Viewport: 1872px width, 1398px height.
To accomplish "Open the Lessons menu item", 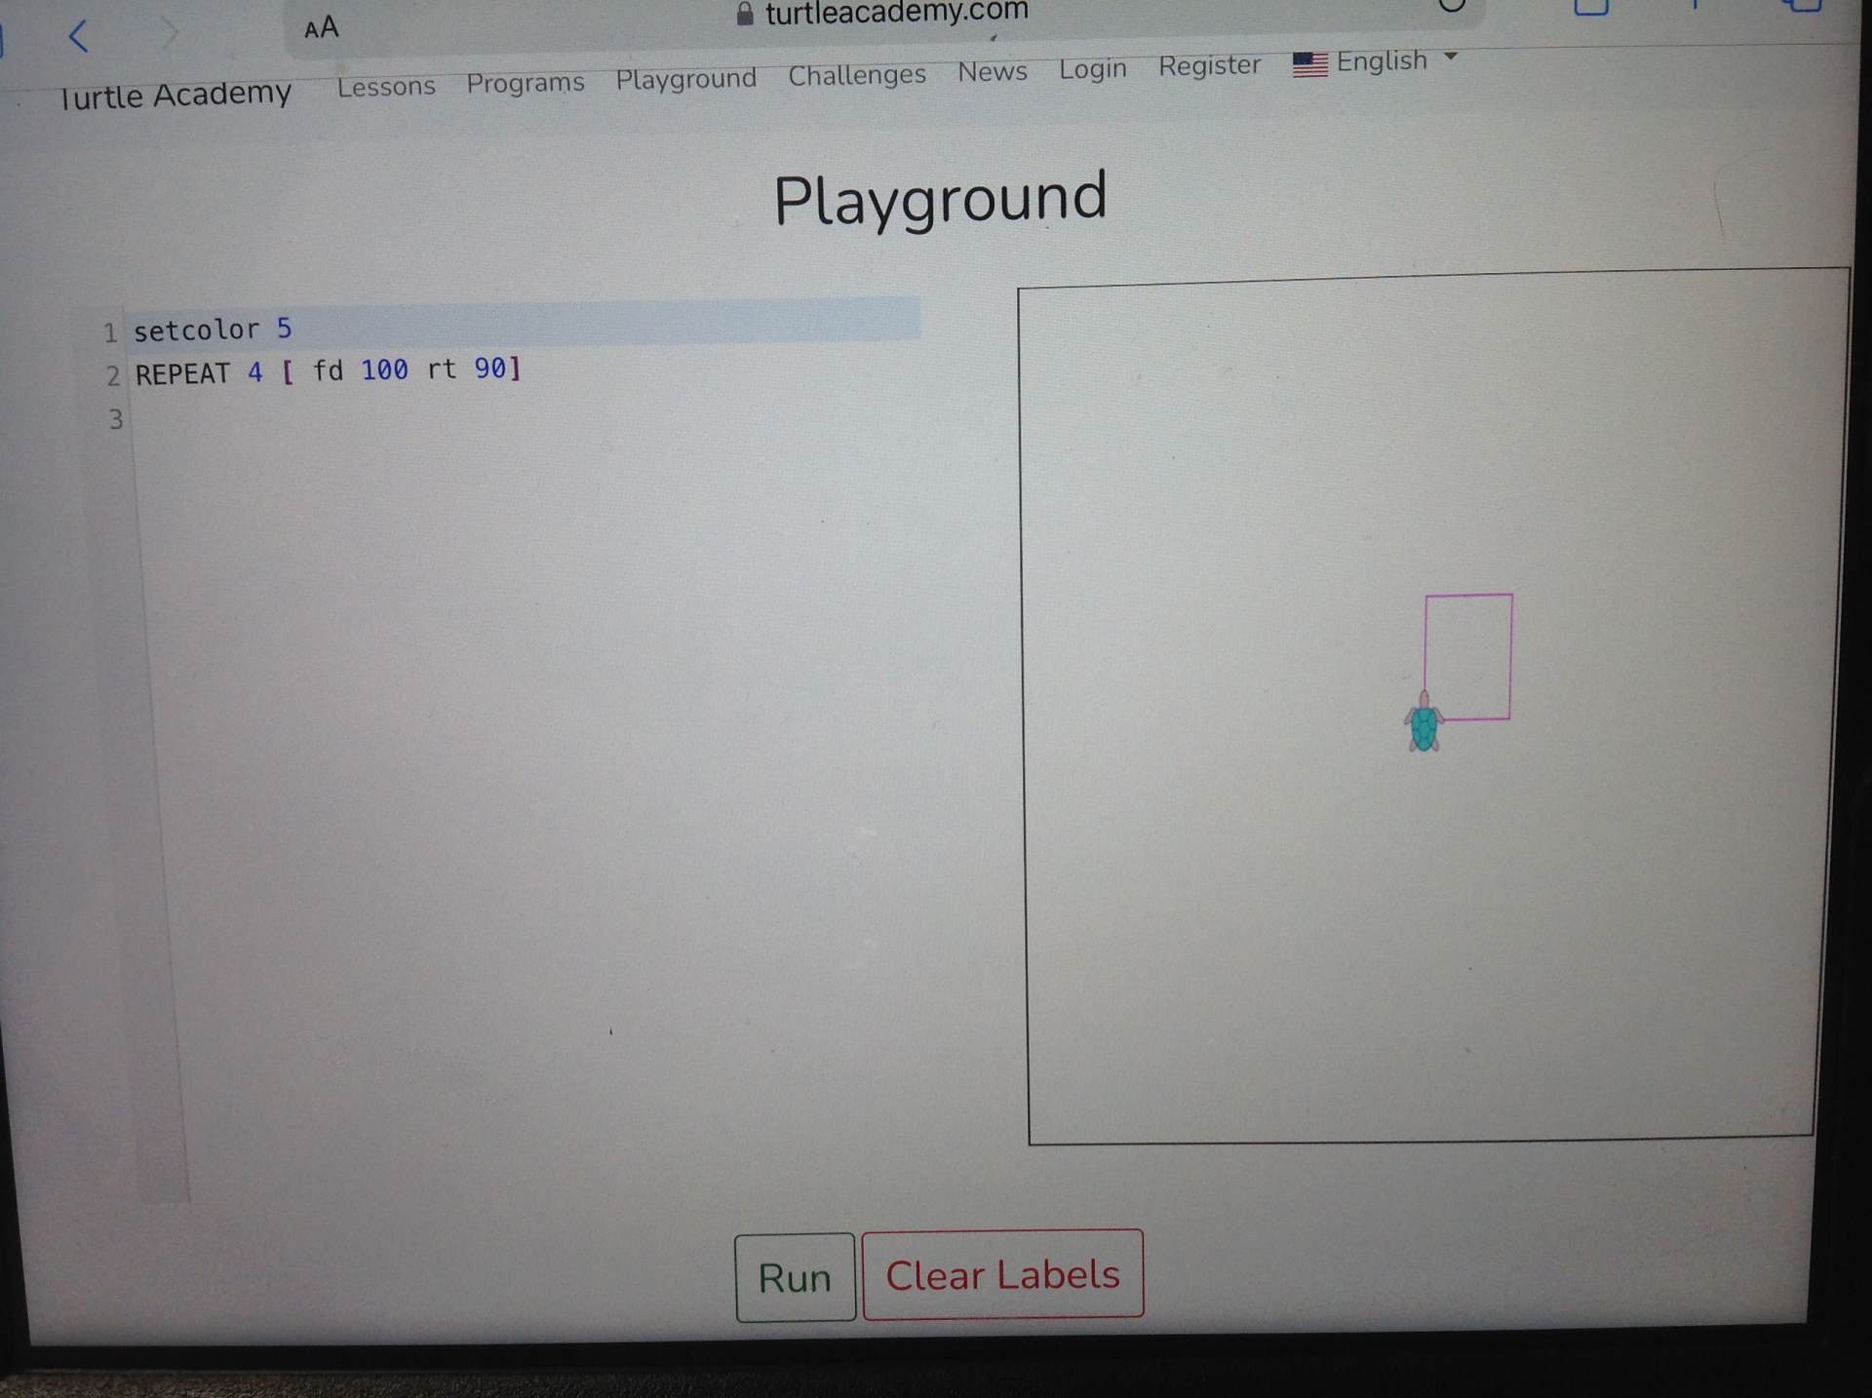I will pos(386,87).
